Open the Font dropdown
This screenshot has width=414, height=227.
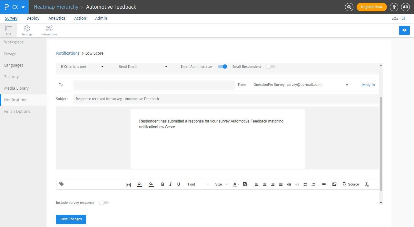[x=198, y=184]
